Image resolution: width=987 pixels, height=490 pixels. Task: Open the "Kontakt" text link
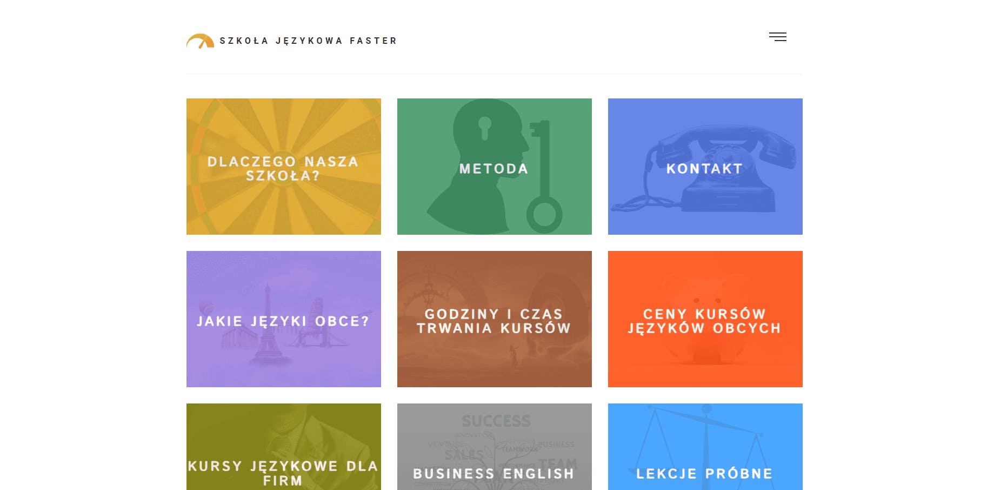pyautogui.click(x=705, y=169)
